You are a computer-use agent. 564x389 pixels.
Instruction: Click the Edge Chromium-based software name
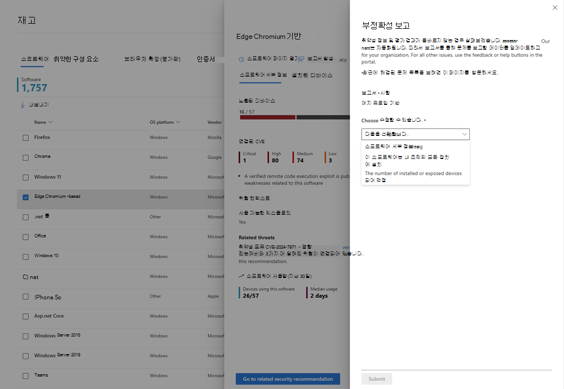pyautogui.click(x=57, y=196)
